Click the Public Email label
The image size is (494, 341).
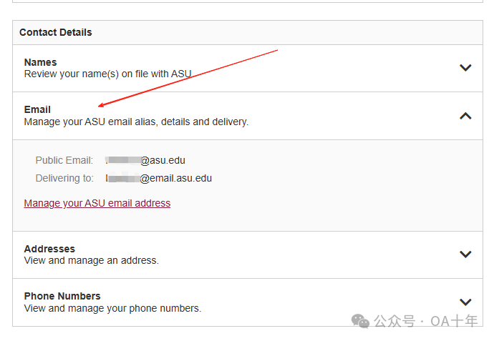[64, 160]
